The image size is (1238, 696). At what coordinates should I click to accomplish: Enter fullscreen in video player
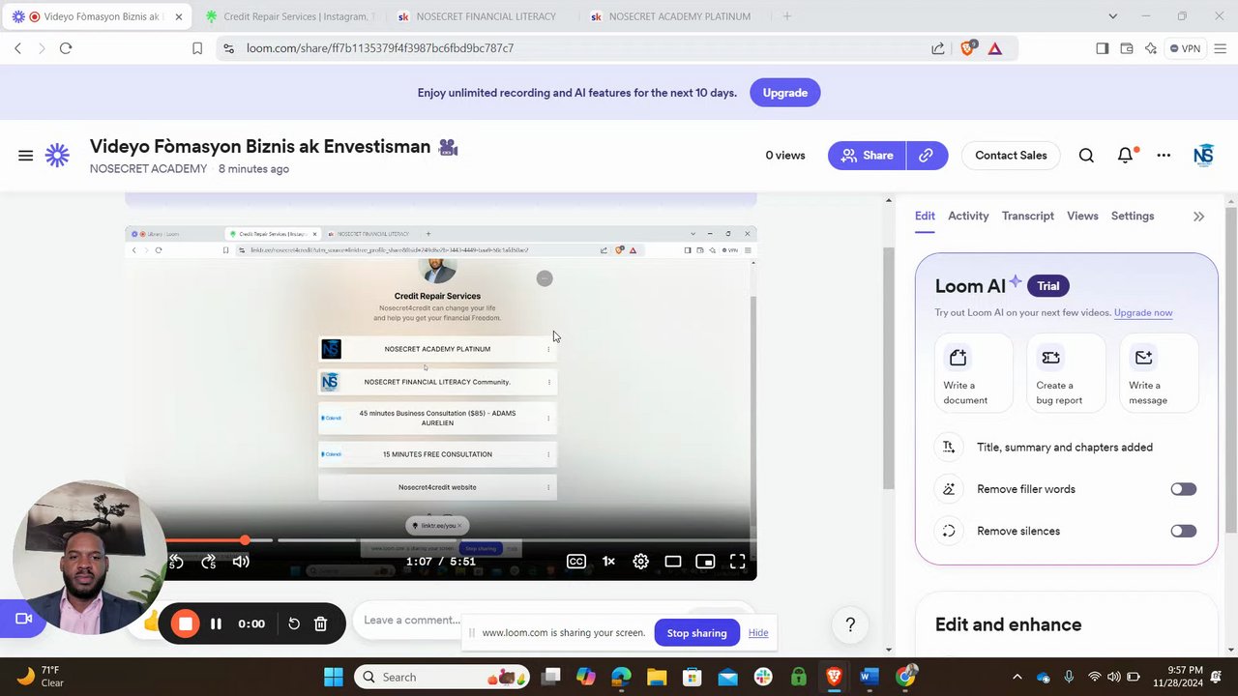737,562
